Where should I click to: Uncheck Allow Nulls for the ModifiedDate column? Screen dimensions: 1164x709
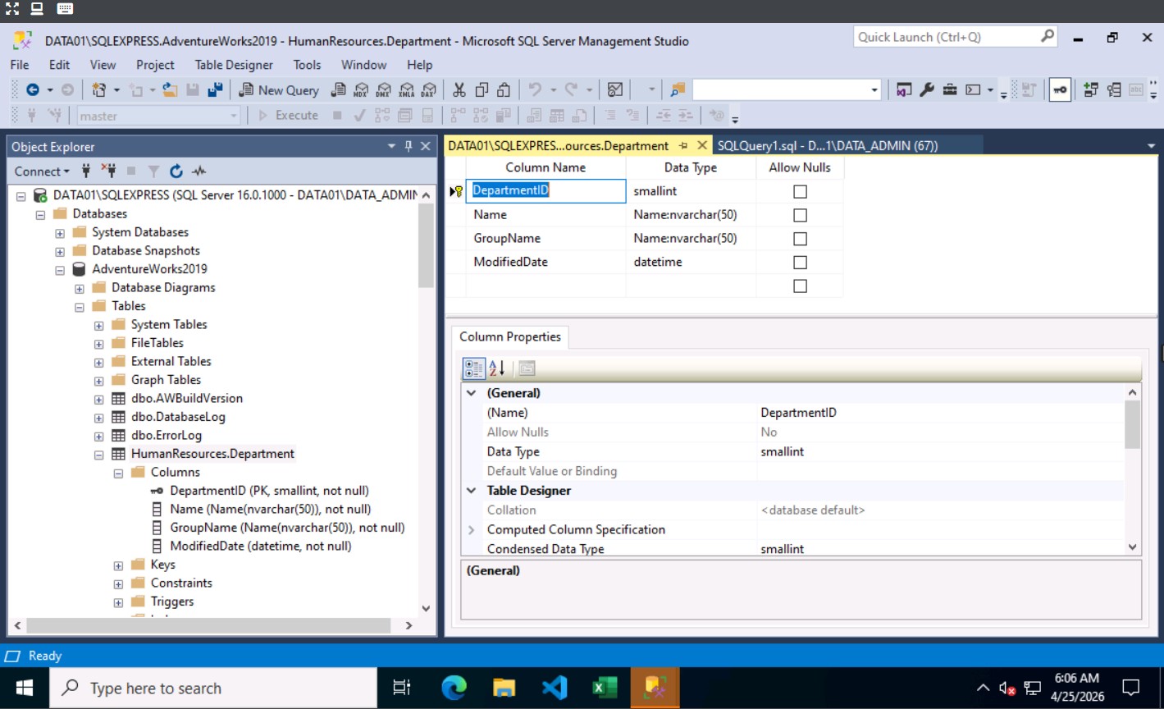coord(799,261)
